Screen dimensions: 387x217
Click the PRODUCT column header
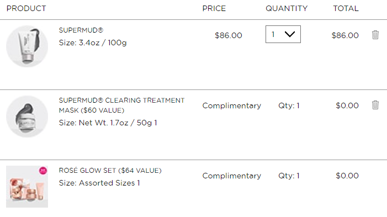click(26, 8)
